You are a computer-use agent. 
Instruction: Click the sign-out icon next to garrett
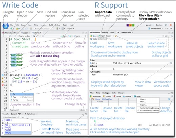pos(153,25)
